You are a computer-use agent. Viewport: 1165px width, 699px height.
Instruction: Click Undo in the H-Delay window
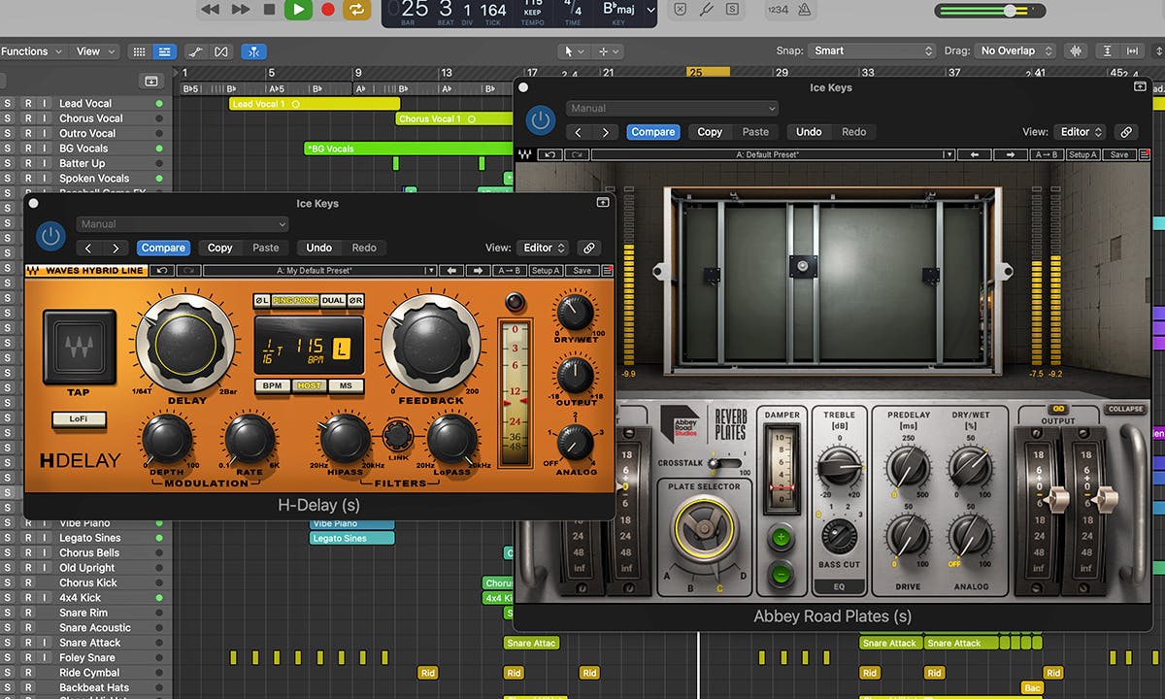[x=319, y=248]
